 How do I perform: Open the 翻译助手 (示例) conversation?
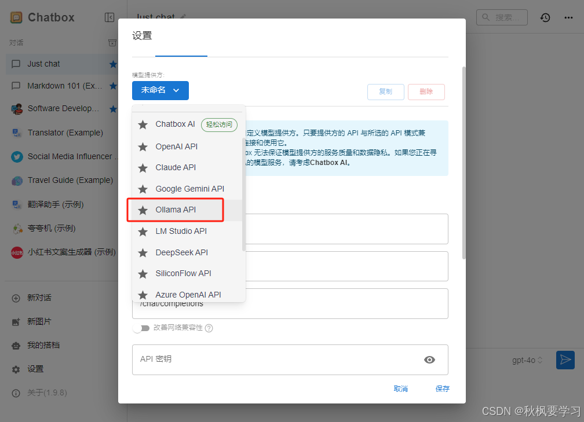click(61, 205)
